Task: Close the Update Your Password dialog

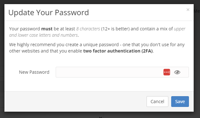Action: click(x=188, y=10)
